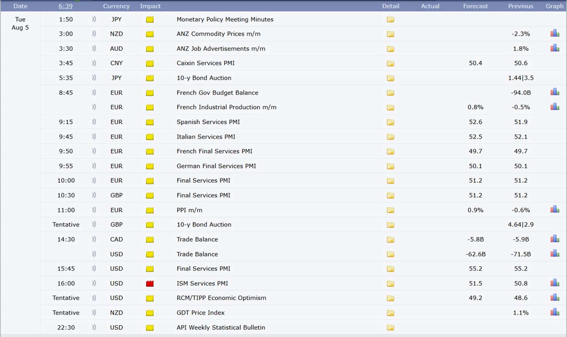Select German Final Services PMI event row
The height and width of the screenshot is (337, 567).
(216, 166)
